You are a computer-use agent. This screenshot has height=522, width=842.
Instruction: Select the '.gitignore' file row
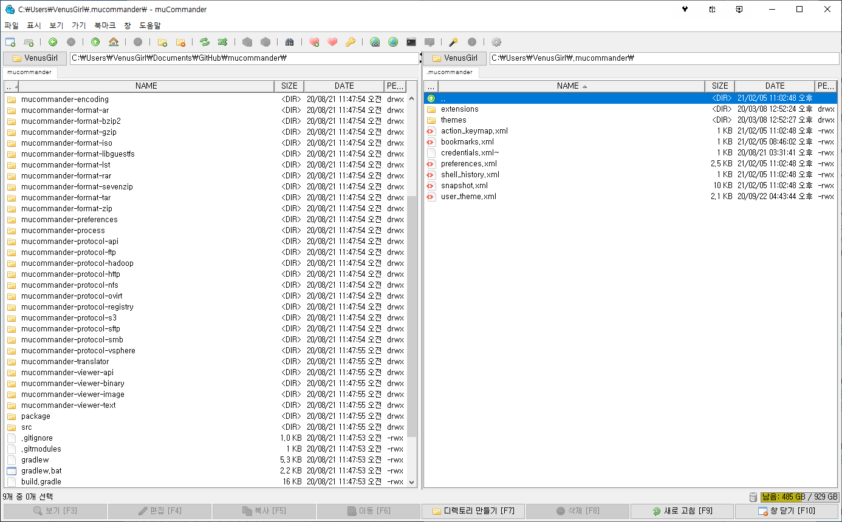pos(205,438)
